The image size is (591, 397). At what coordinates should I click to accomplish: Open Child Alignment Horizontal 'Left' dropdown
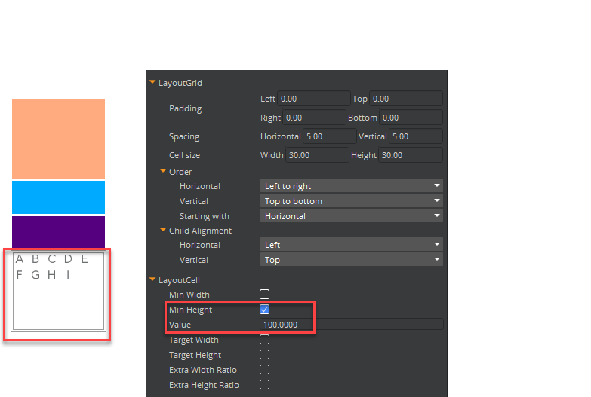coord(351,245)
